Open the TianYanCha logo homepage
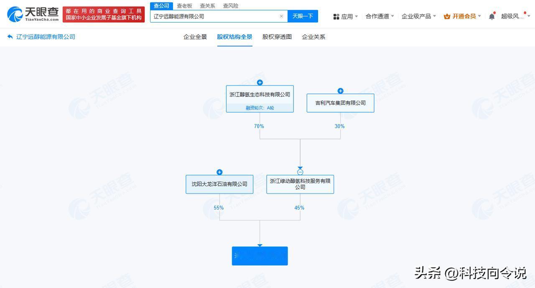Screen dimensions: 535x288 click(x=33, y=14)
